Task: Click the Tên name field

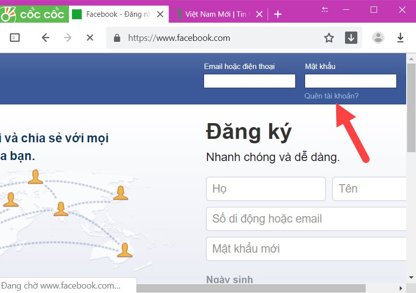Action: pos(369,189)
